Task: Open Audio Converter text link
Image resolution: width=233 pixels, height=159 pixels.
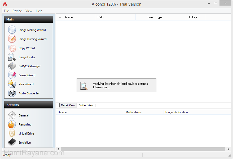Action: tap(29, 93)
